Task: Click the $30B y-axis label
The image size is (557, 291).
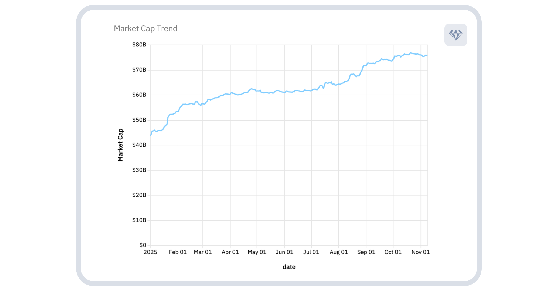Action: pyautogui.click(x=139, y=170)
